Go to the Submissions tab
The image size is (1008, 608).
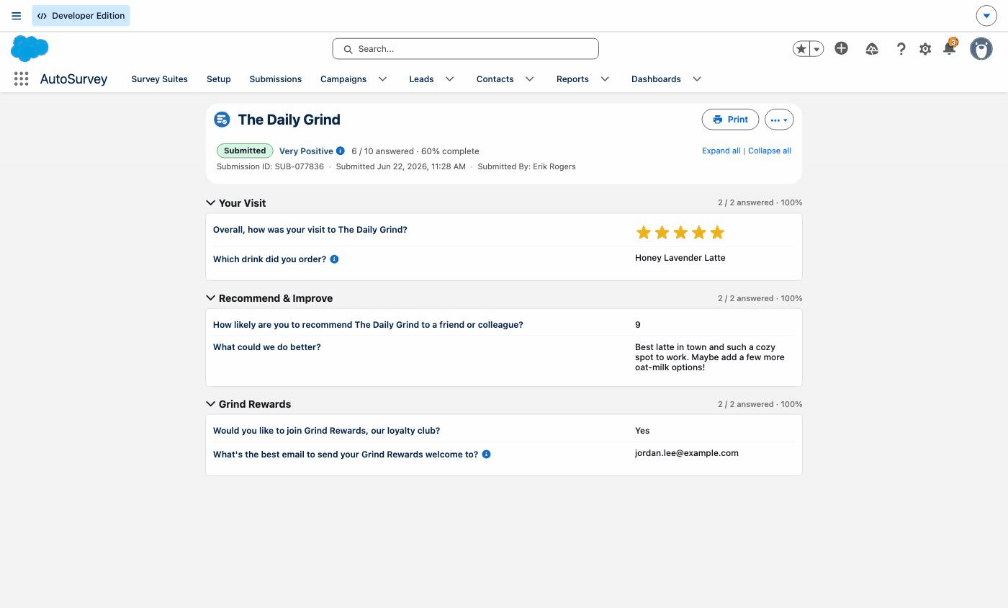(276, 79)
